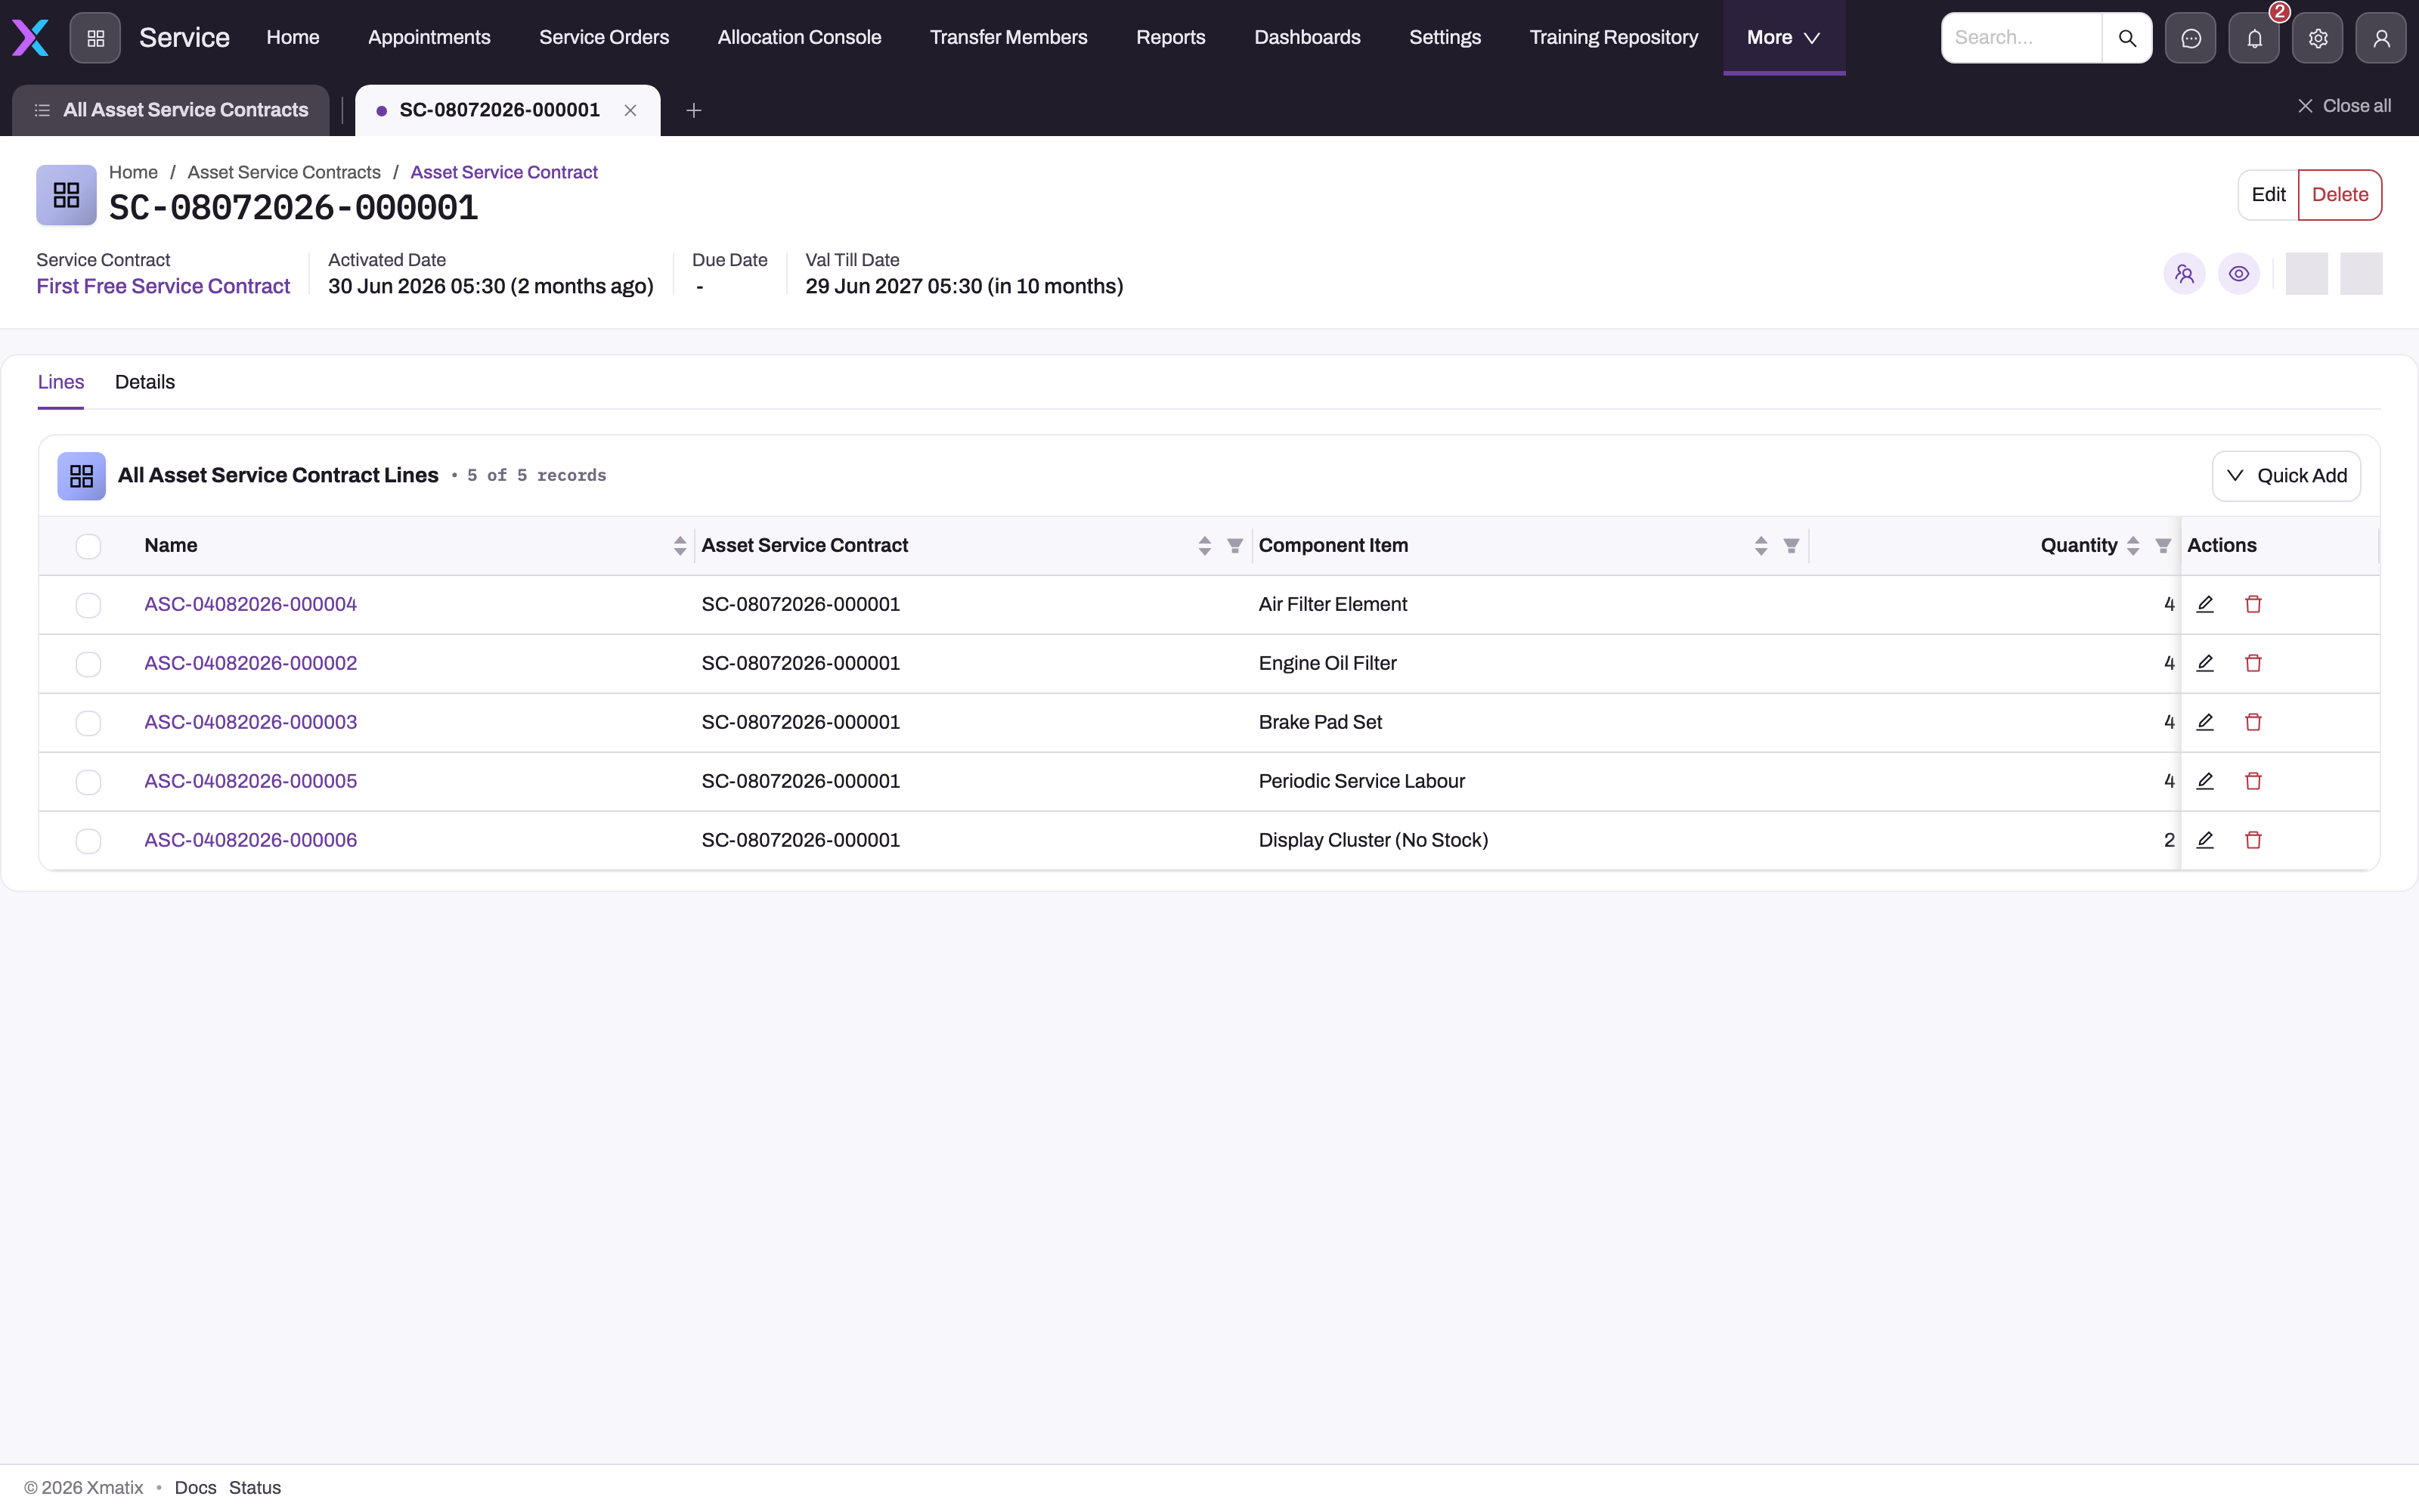The image size is (2419, 1512).
Task: Delete the Display Cluster (No Stock) line
Action: [2253, 840]
